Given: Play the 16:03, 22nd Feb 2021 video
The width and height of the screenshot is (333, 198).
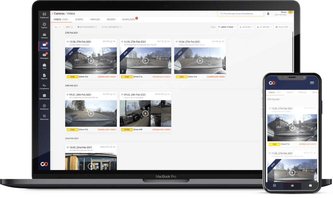Looking at the screenshot, I should (91, 166).
